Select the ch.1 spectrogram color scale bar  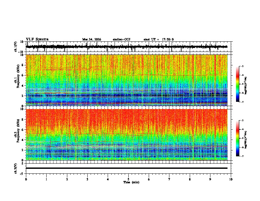[x=237, y=84]
